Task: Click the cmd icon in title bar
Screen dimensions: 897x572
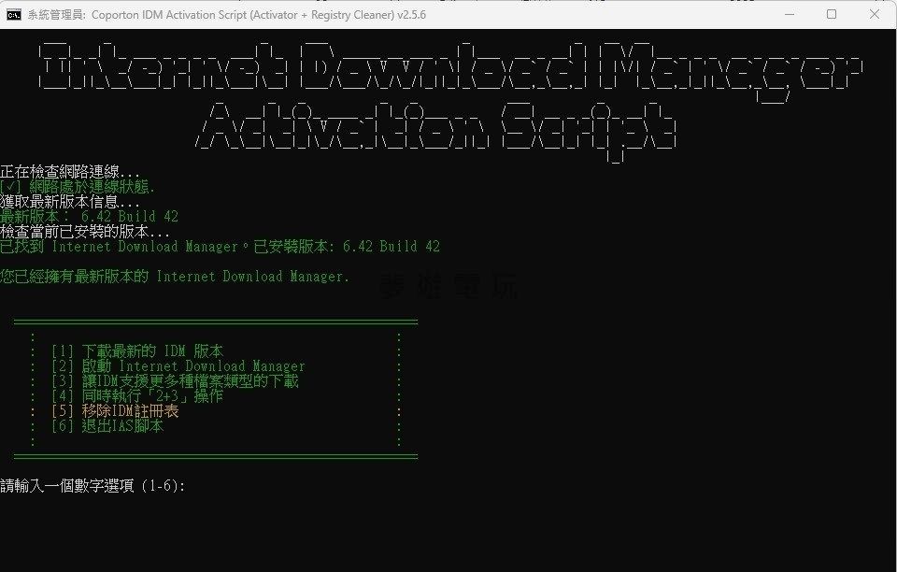Action: (x=14, y=15)
